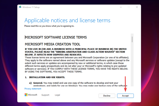
Task: Close the Windows 11 Setup window
Action: pyautogui.click(x=137, y=7)
